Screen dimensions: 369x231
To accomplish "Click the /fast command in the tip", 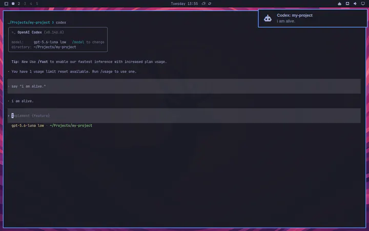I will coord(43,62).
